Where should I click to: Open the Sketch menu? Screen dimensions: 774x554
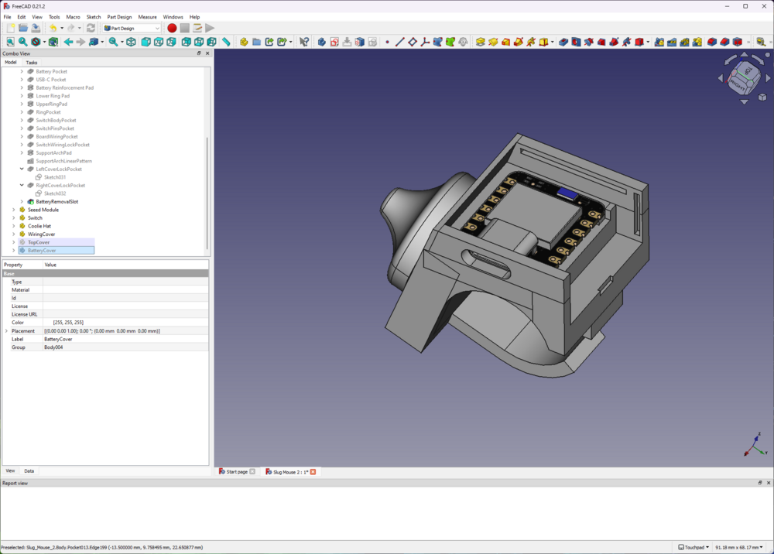(x=93, y=16)
